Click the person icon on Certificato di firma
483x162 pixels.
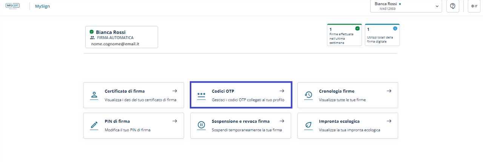(94, 95)
